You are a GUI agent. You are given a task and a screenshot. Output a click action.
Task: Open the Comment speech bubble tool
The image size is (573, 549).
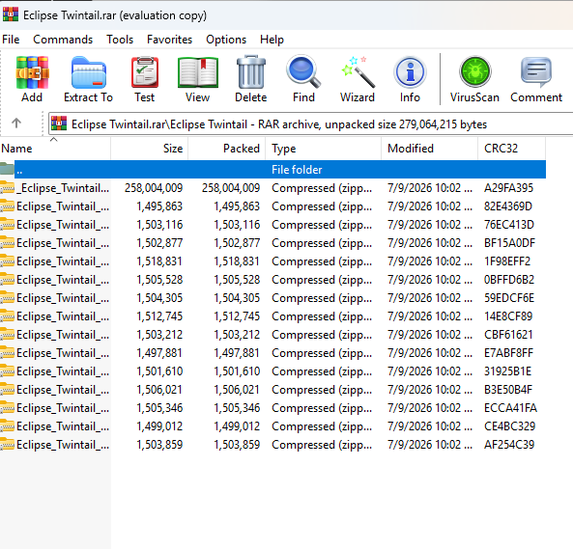click(x=536, y=72)
